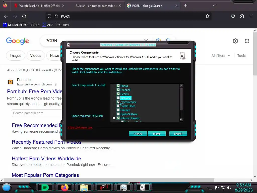Open the list all tabs dropdown
The width and height of the screenshot is (257, 193).
(214, 6)
